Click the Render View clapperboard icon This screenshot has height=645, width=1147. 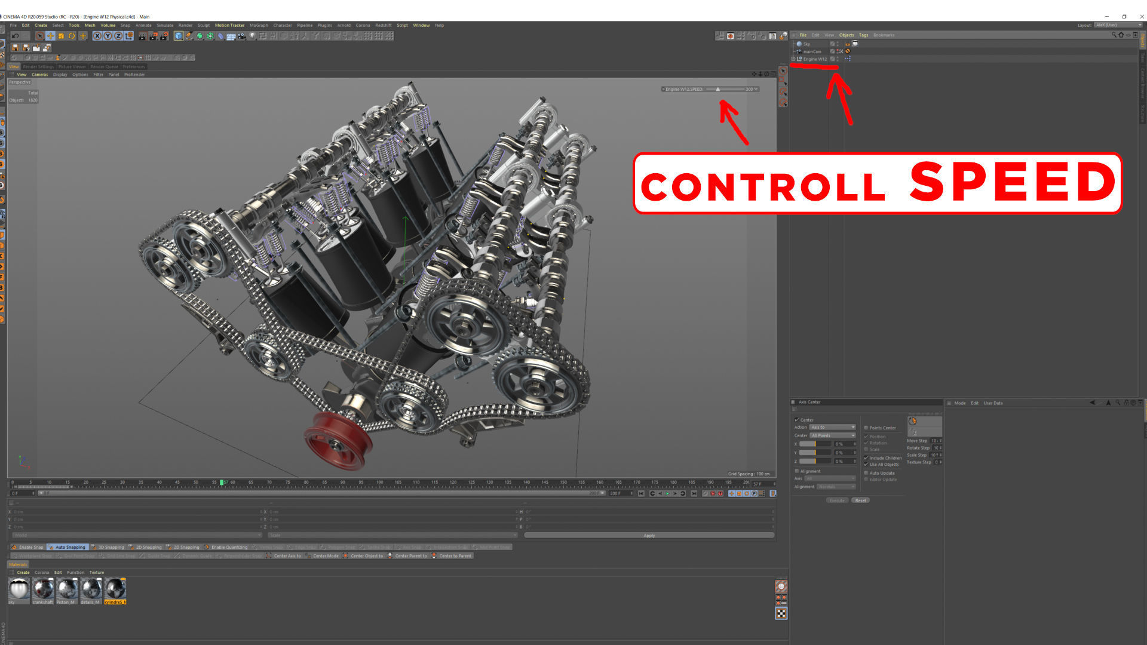click(142, 36)
